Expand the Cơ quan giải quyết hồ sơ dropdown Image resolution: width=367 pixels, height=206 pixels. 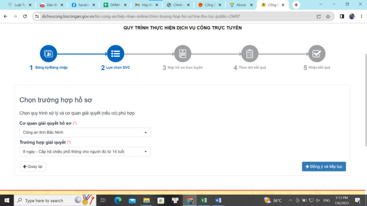coord(85,133)
